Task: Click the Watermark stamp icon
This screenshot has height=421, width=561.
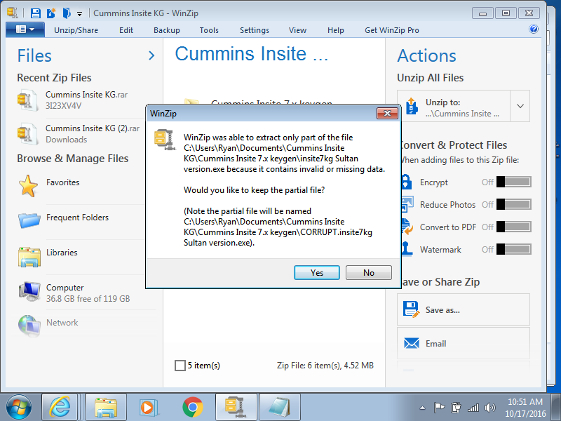Action: click(x=407, y=249)
